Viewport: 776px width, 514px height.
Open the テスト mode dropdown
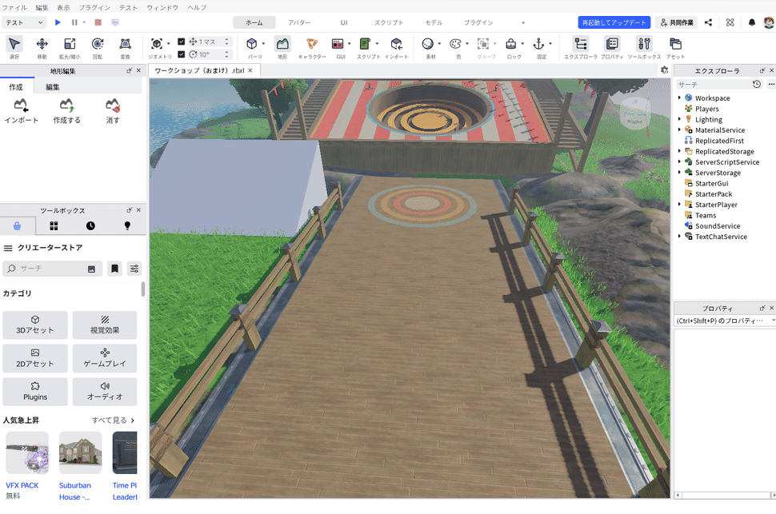[25, 22]
